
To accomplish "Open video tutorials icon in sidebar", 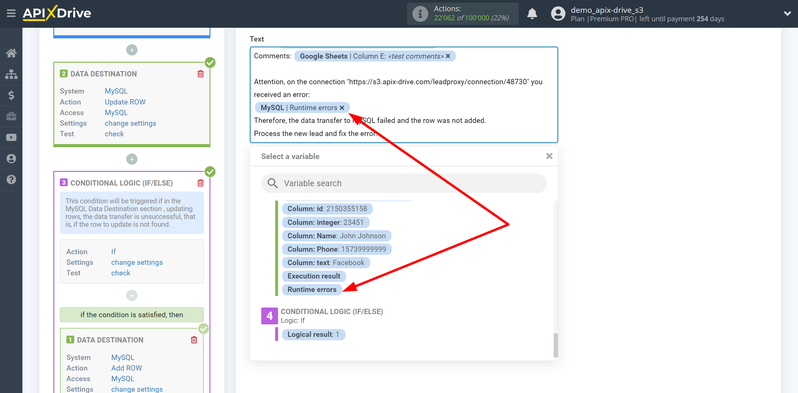I will tap(11, 138).
